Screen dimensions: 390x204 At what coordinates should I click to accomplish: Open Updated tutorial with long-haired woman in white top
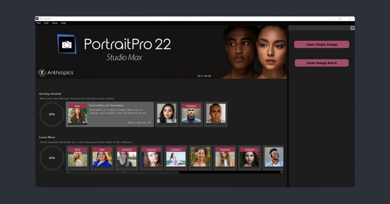coord(225,158)
